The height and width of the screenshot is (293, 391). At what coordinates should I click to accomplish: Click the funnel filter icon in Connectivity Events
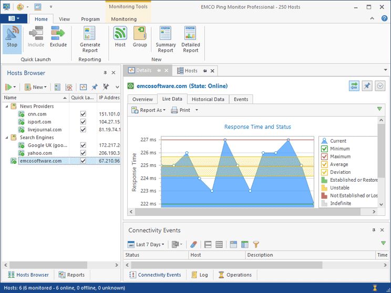256,244
